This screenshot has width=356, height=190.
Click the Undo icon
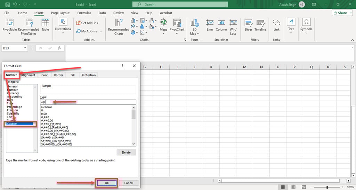click(15, 4)
